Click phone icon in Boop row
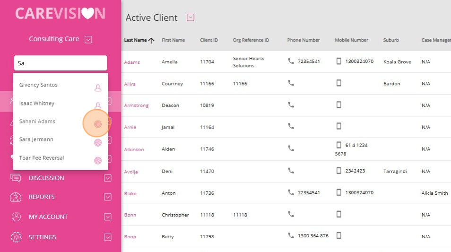451x252 pixels. 291,235
